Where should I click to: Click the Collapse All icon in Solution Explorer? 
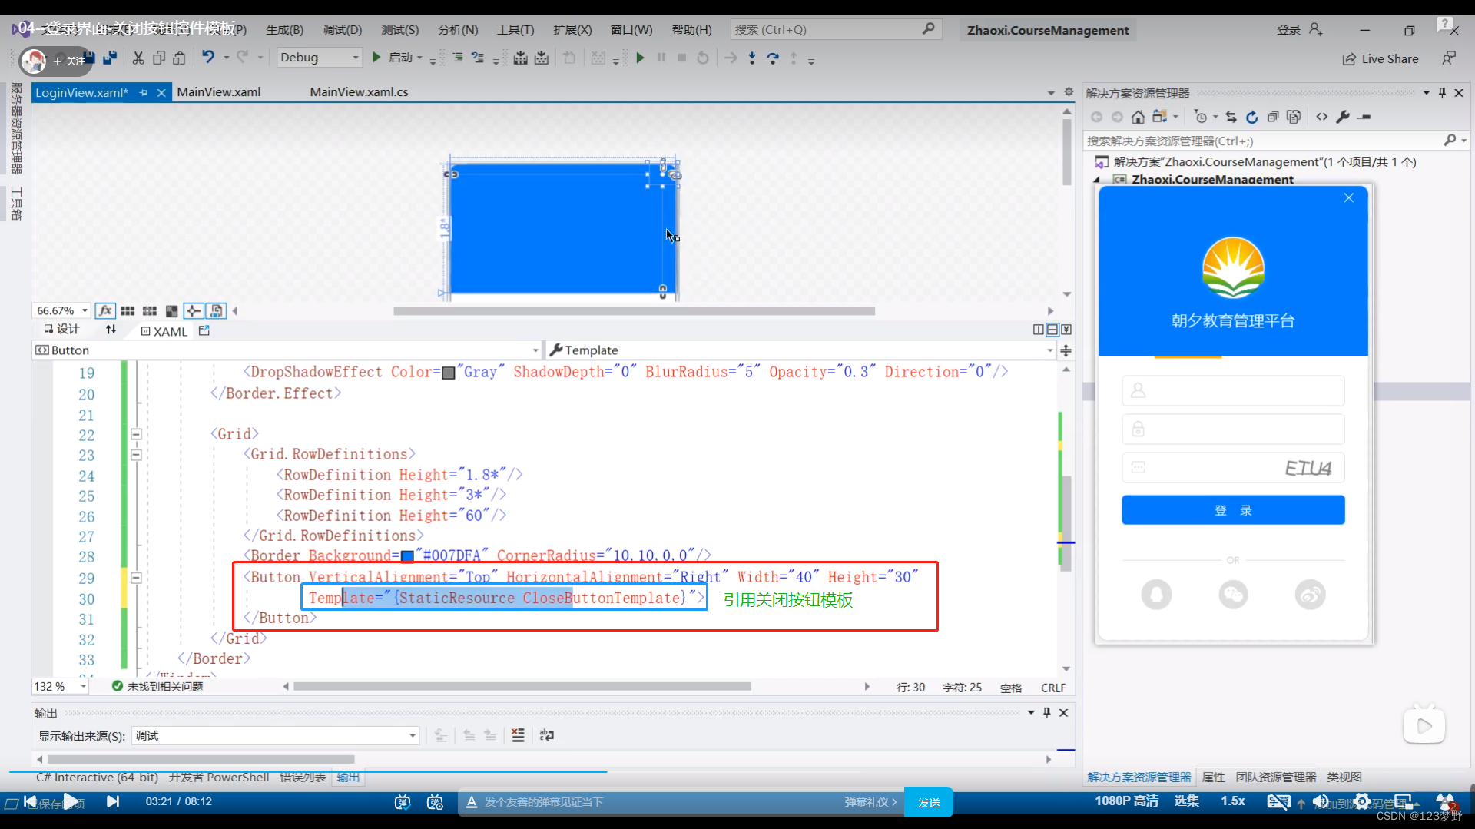click(x=1273, y=117)
